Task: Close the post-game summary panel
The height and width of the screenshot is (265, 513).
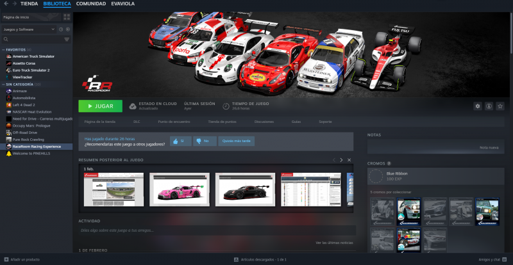Action: tap(349, 160)
